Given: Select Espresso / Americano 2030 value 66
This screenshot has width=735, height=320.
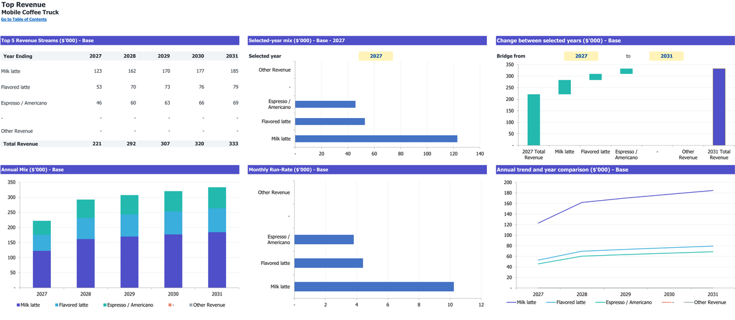Looking at the screenshot, I should coord(200,103).
